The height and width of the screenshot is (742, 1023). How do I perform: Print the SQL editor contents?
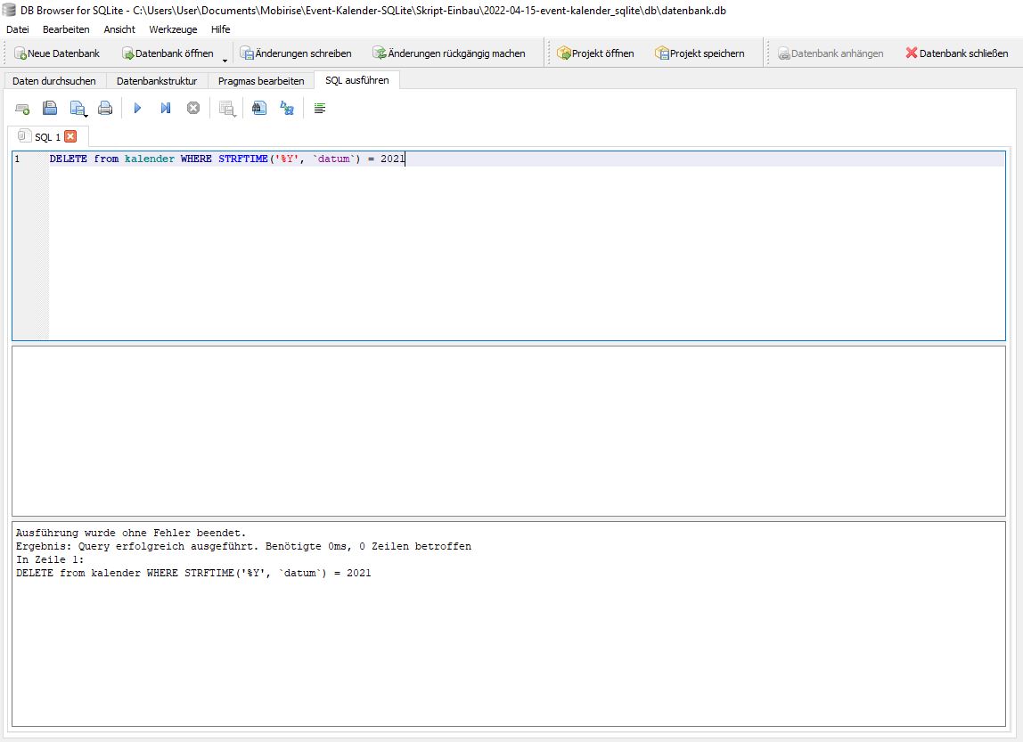(105, 108)
